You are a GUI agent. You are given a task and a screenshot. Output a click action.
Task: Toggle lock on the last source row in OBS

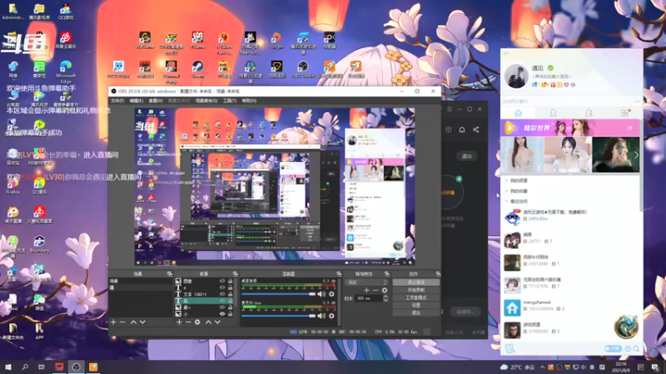click(x=231, y=314)
